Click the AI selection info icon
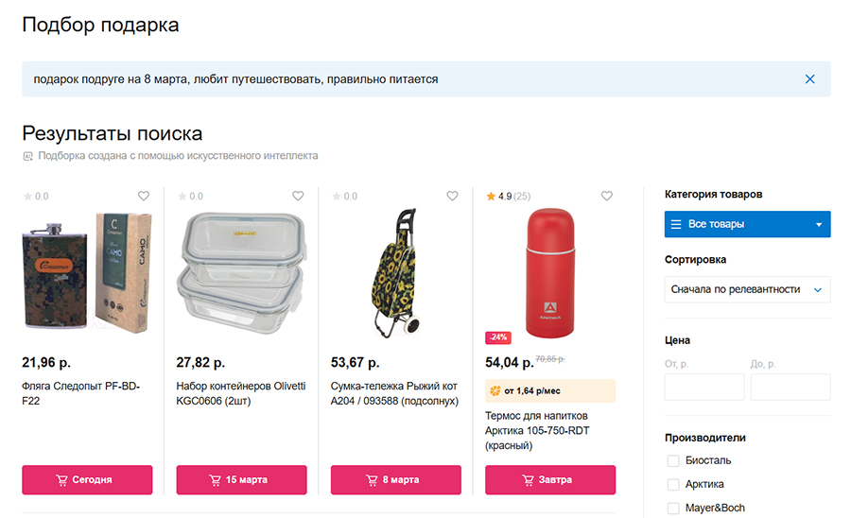Viewport: 851px width, 518px height. (x=28, y=156)
